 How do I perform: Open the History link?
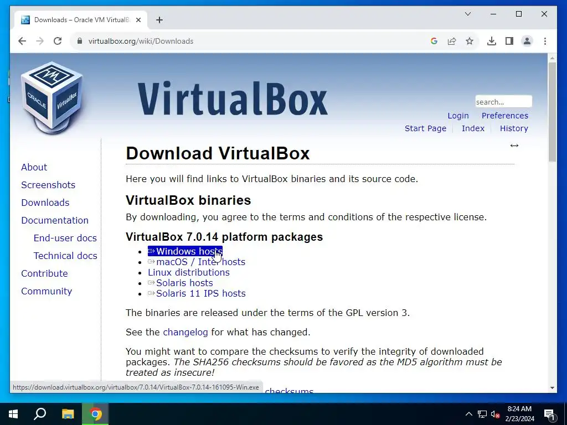tap(514, 128)
